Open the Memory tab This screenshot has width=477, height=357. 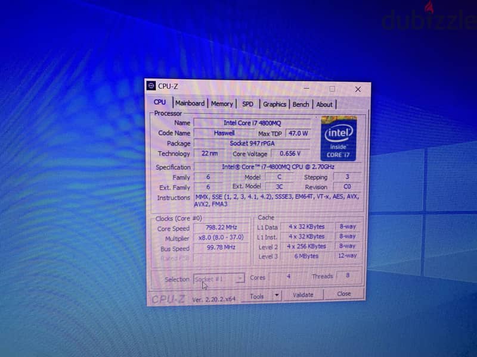click(222, 104)
